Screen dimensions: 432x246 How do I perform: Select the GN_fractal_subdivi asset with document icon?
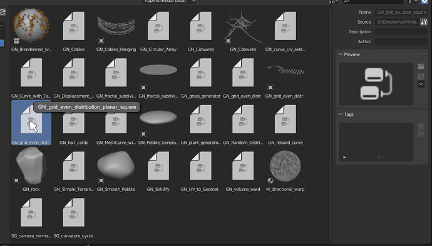coord(116,76)
